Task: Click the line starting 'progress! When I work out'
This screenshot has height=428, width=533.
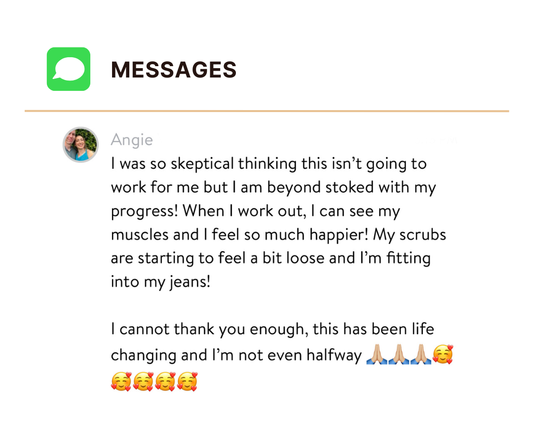Action: click(255, 211)
